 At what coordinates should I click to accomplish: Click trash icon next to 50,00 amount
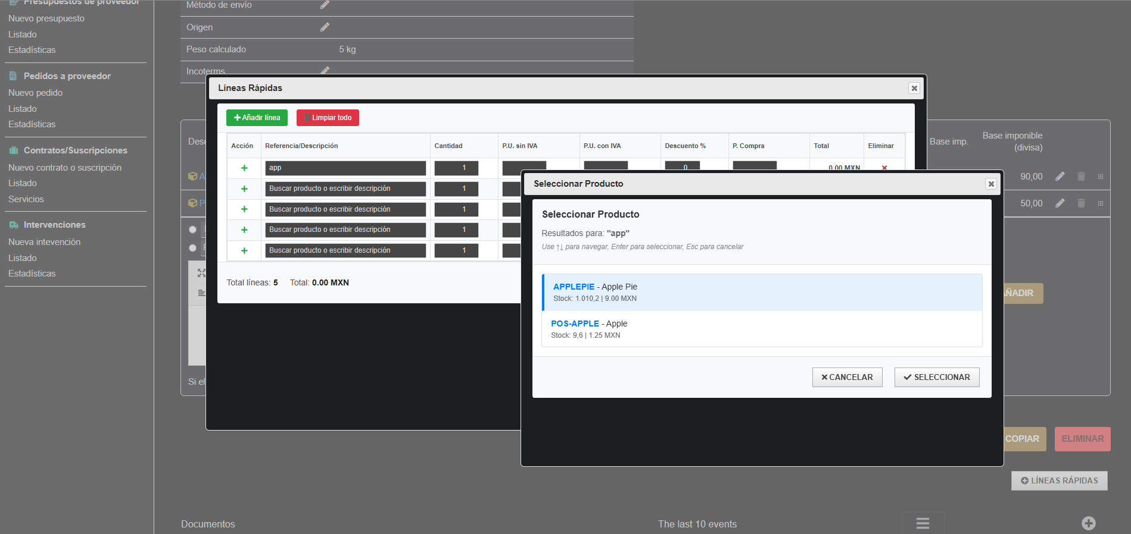coord(1081,203)
